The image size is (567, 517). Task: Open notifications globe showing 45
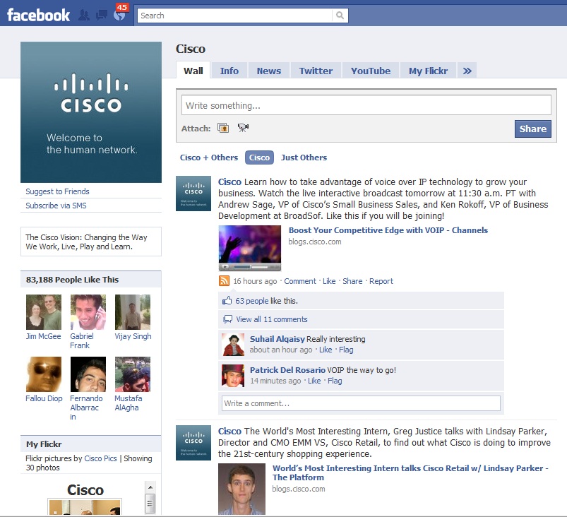click(x=120, y=14)
